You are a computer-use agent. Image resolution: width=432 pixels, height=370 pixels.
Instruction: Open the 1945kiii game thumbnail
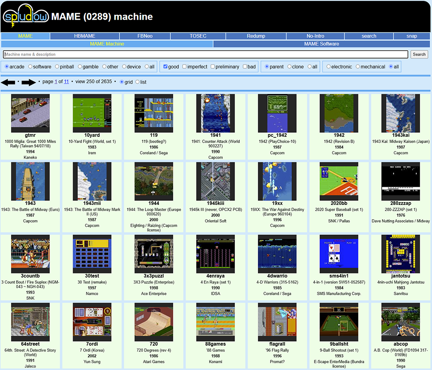(216, 181)
